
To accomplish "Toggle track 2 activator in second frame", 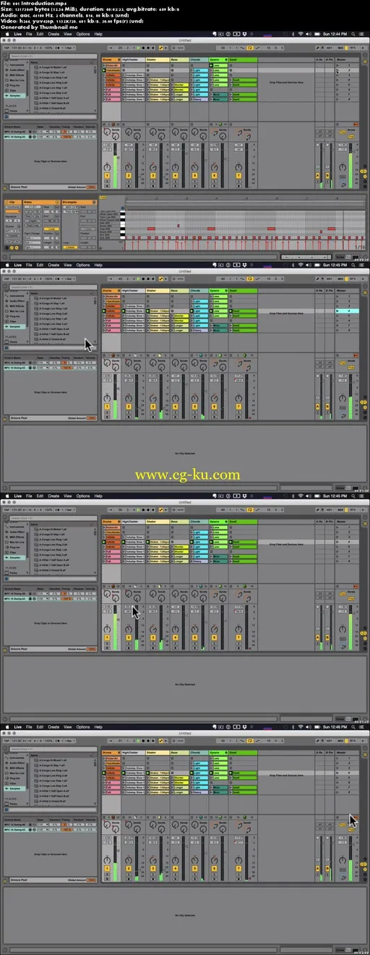I will click(129, 407).
